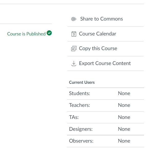Screen dimensions: 146x158
Task: Click the Teachers row label
Action: [x=79, y=105]
